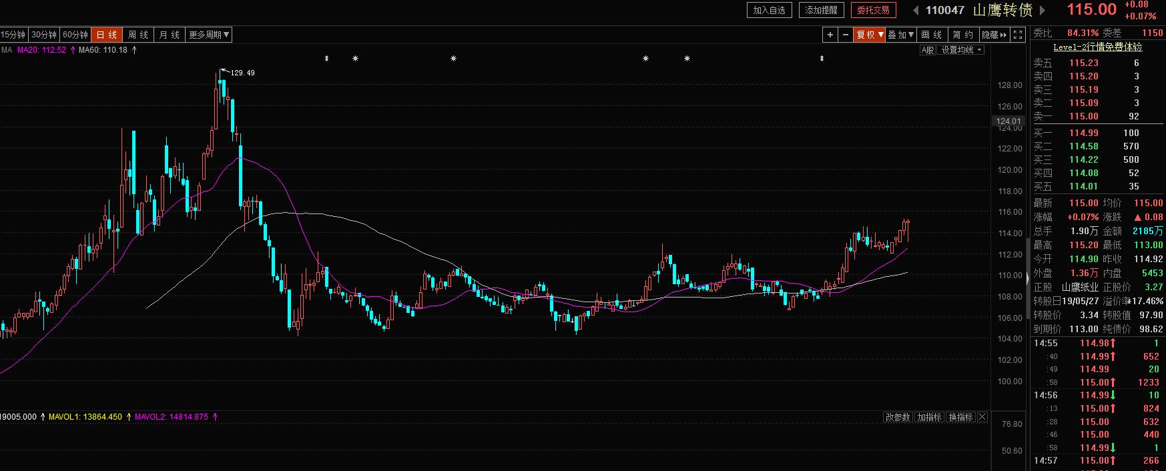Click the 转股价 value 3.34

pos(1089,315)
